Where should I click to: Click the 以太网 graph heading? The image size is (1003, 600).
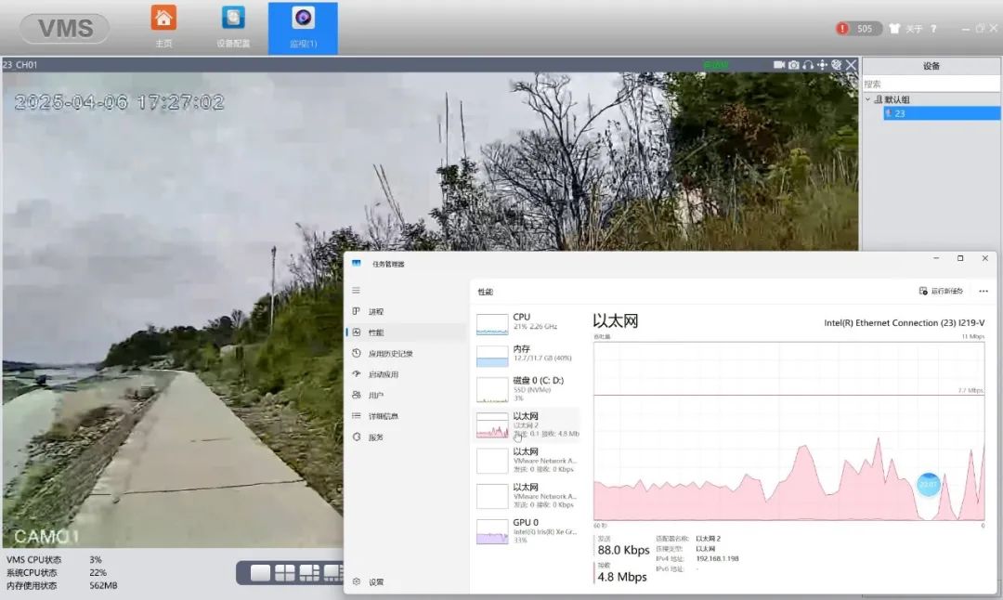[x=616, y=321]
